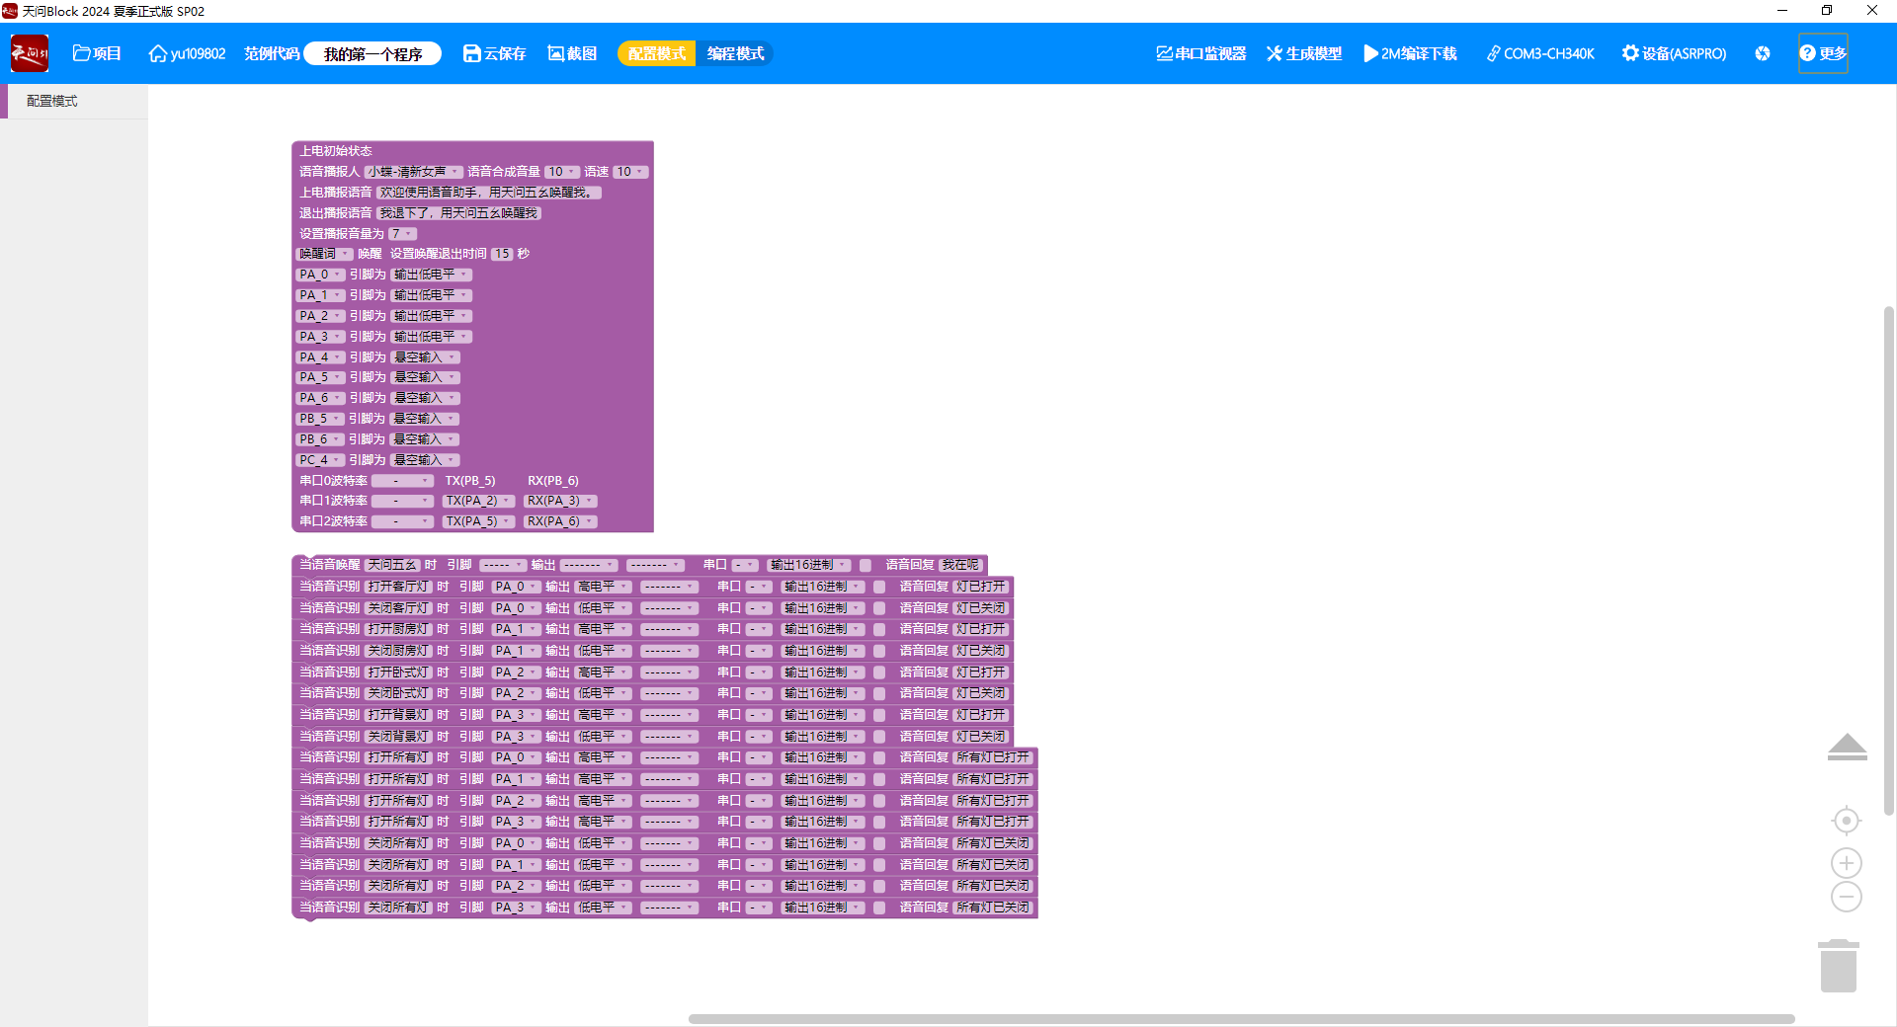
Task: Start 2M编译下载 compile and download
Action: coord(1410,53)
